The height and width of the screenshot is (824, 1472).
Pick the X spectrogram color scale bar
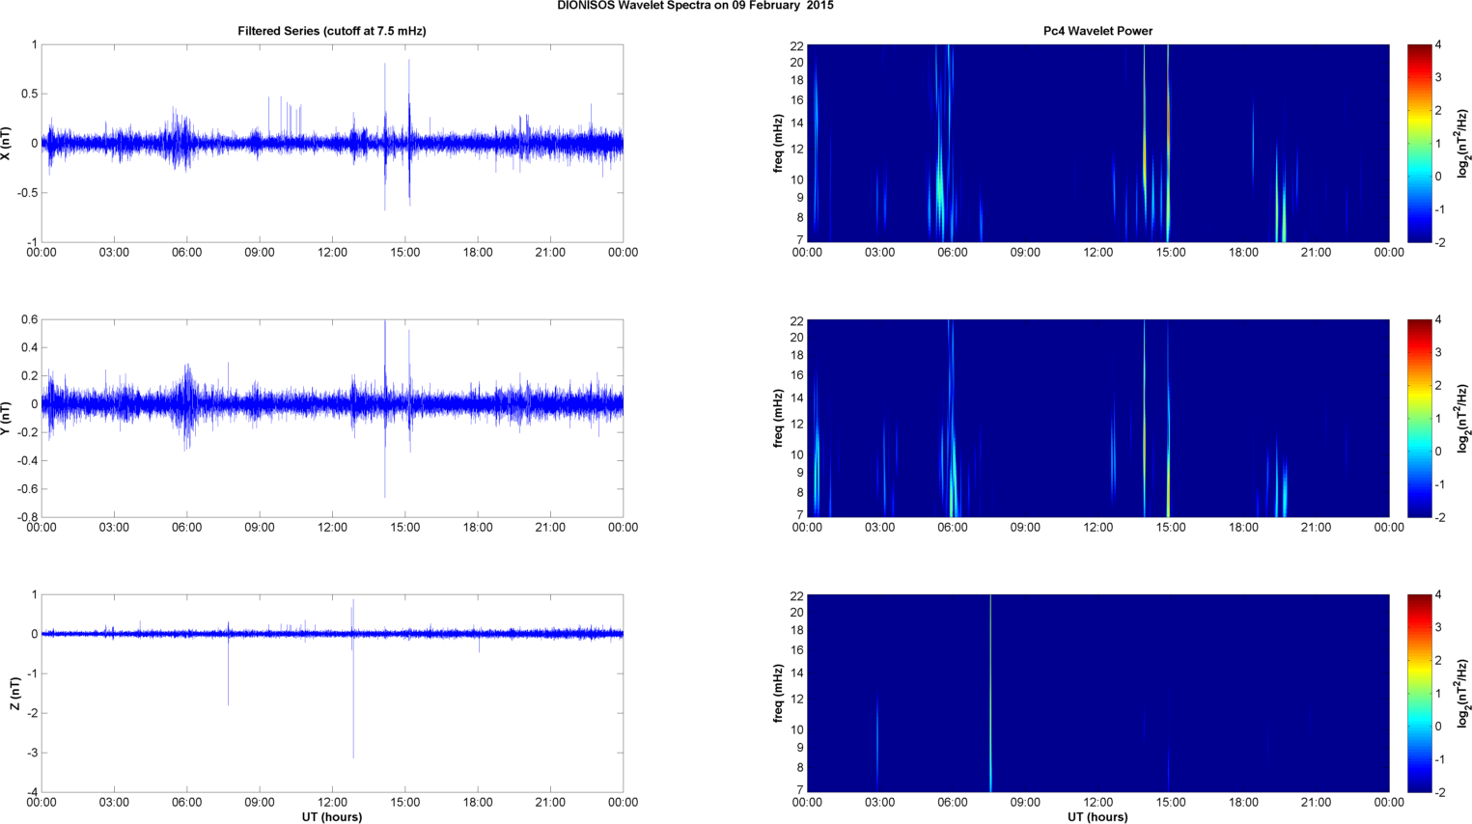1419,143
